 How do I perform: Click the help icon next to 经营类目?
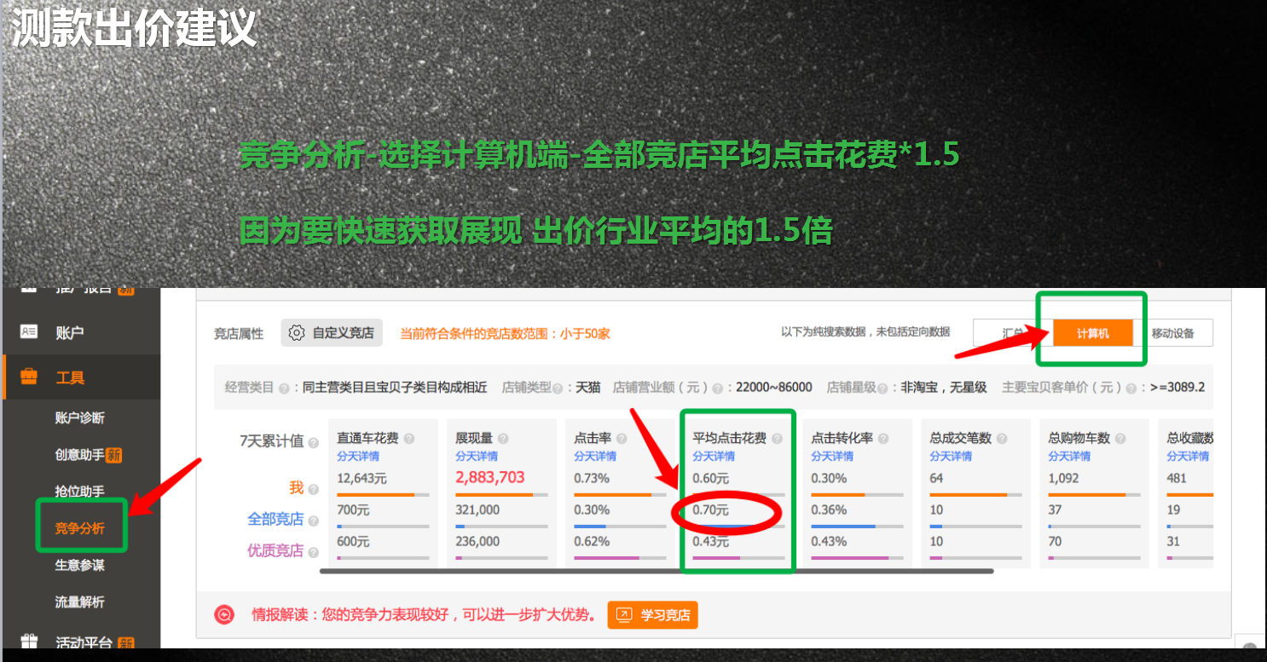point(283,388)
